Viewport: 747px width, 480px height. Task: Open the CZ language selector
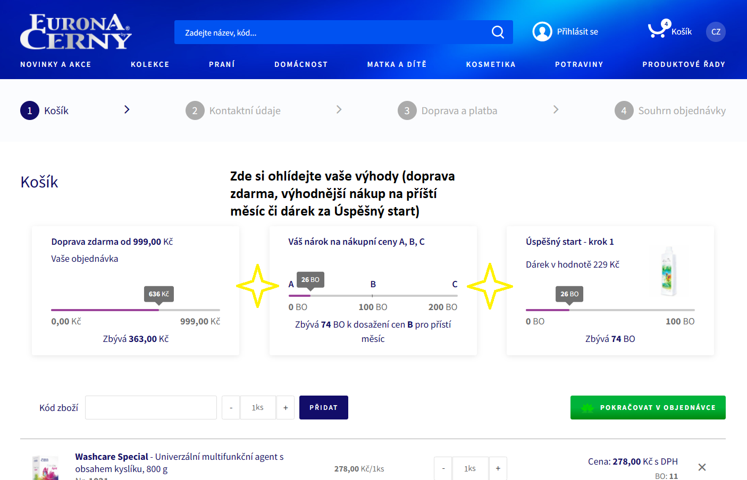716,32
